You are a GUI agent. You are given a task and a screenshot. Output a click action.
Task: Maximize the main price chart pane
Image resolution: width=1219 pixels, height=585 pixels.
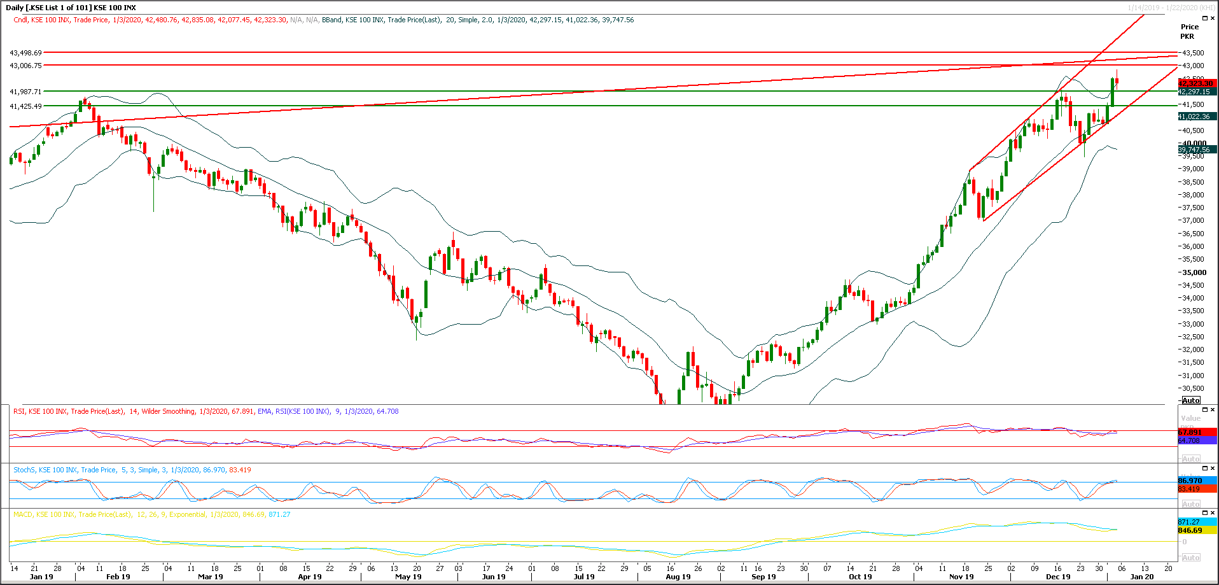pyautogui.click(x=1205, y=18)
